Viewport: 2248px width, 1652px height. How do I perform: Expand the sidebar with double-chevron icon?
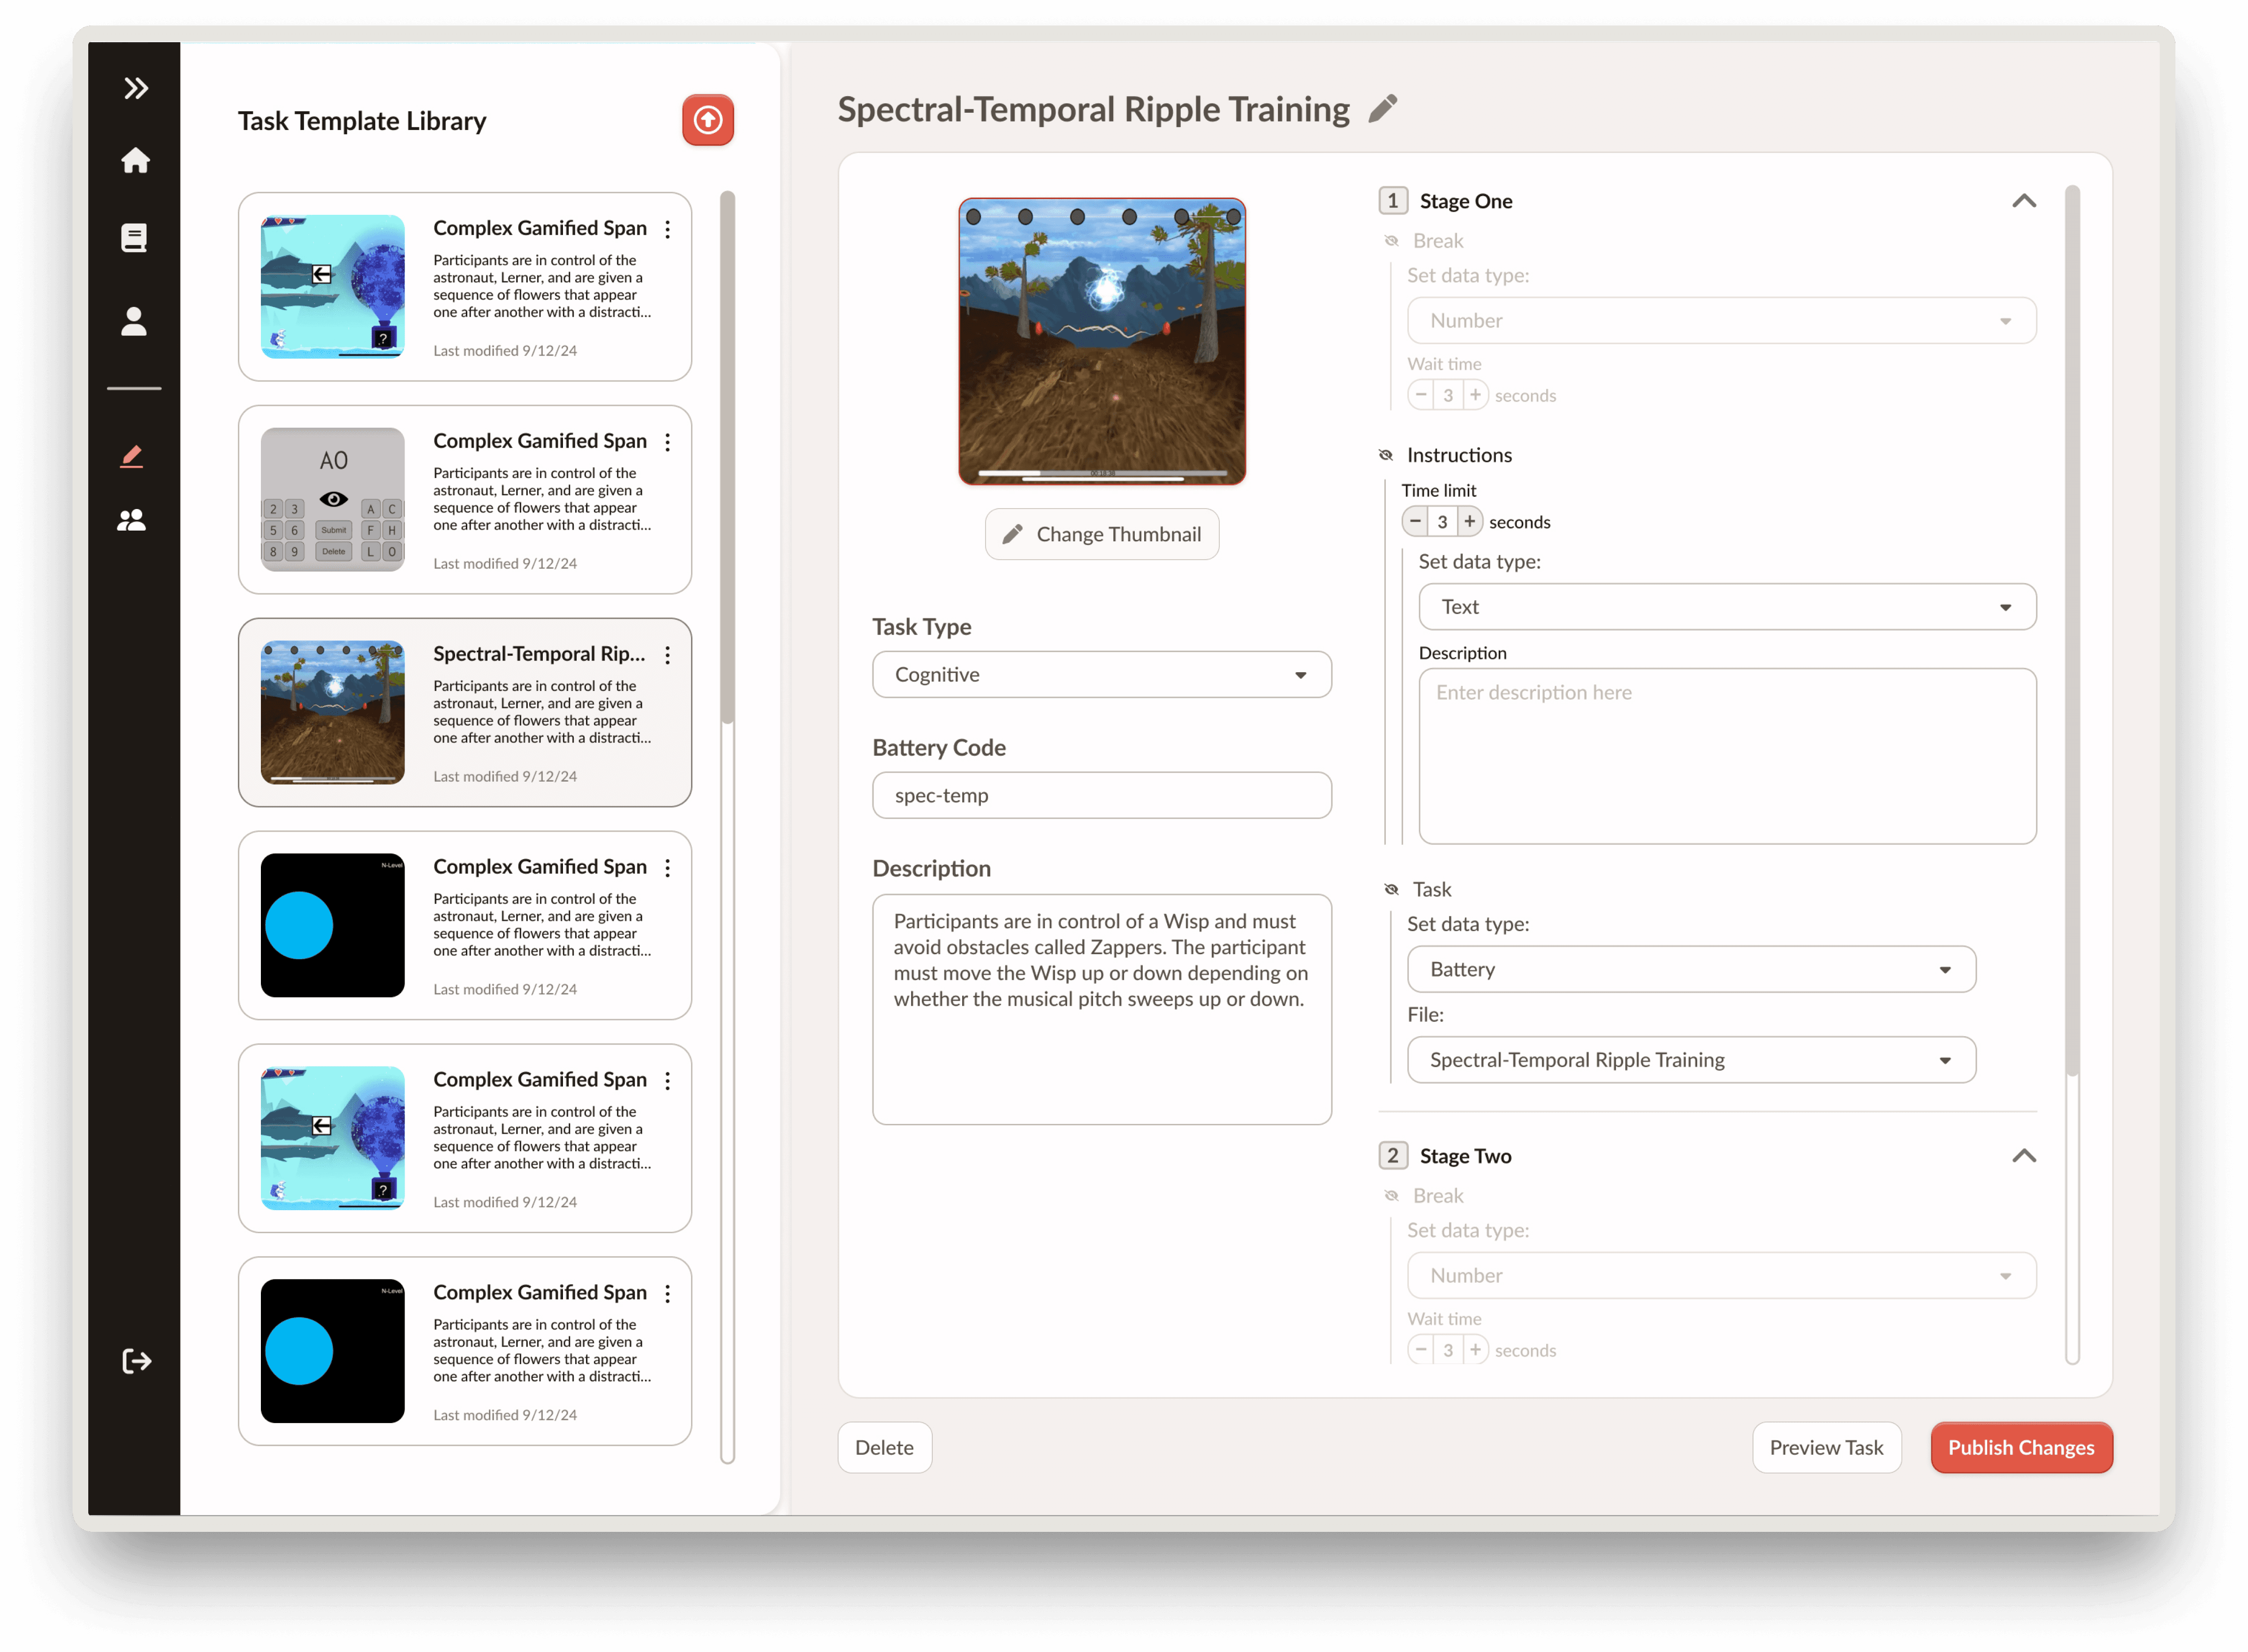coord(136,88)
